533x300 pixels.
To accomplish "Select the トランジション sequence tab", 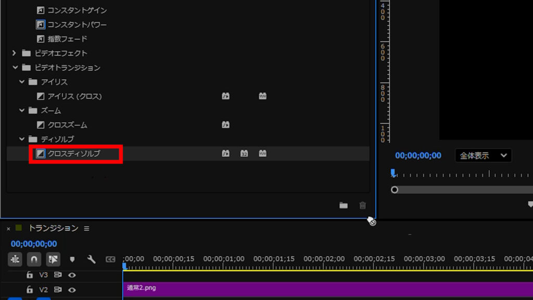I will (53, 228).
